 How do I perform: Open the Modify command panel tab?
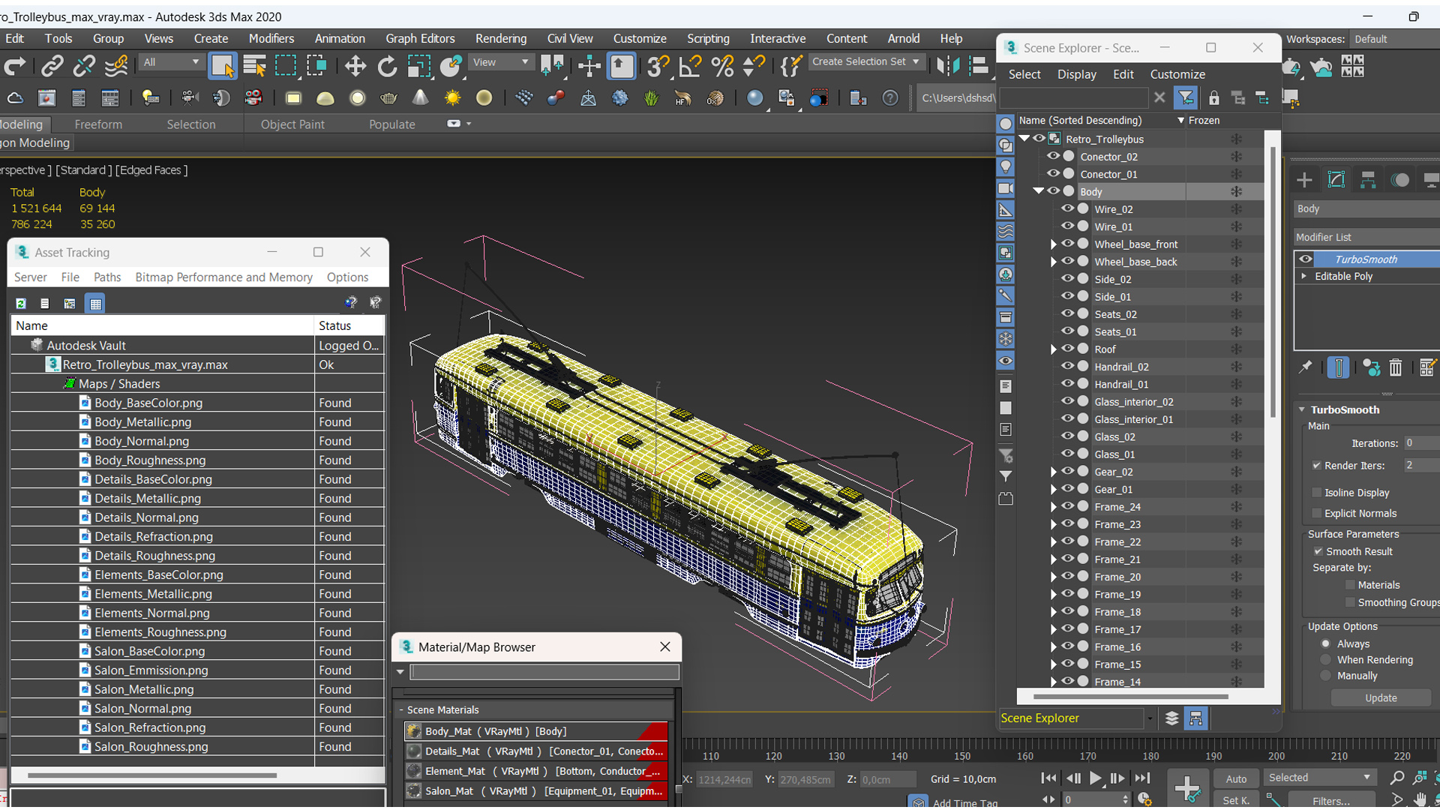point(1336,180)
